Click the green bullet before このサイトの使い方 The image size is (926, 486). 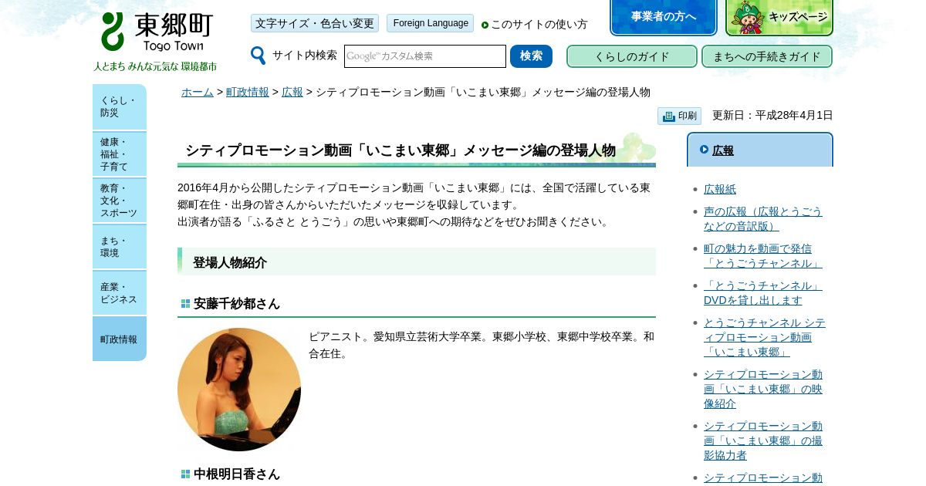485,25
